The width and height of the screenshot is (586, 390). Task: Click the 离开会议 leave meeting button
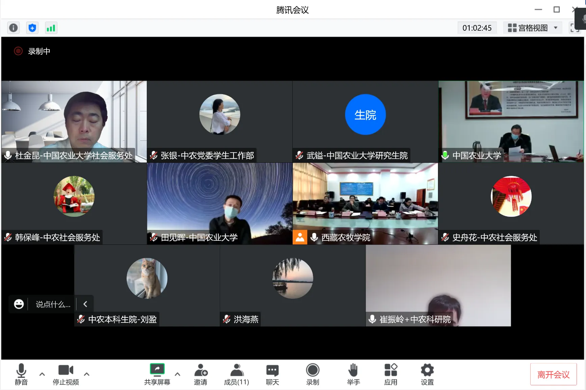(553, 374)
